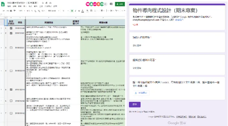Select the 學號 header cell

coord(20,23)
